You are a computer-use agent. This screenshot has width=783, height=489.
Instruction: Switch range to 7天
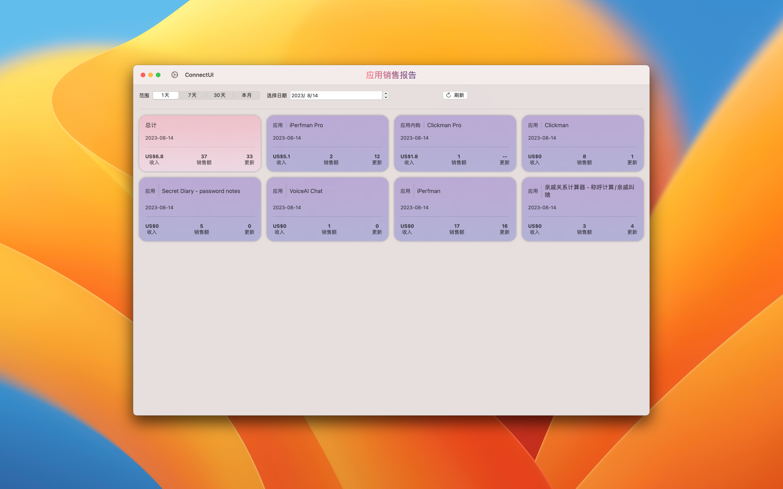[192, 95]
